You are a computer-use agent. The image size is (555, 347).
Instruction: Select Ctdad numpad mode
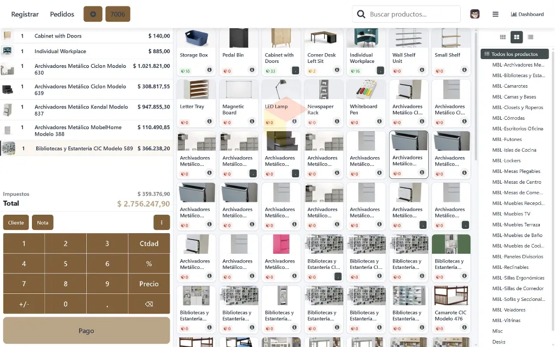click(149, 243)
